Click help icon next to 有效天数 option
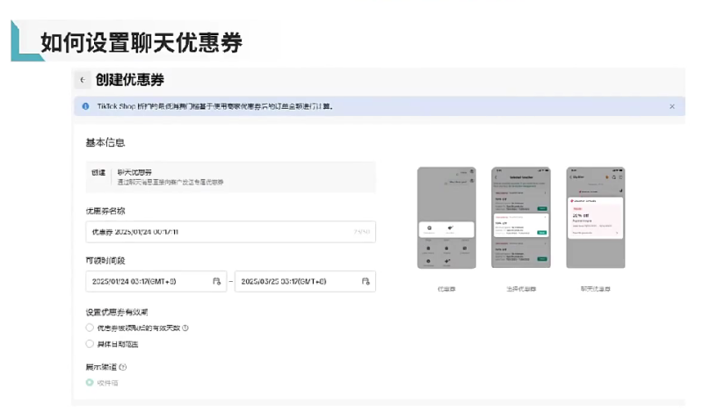This screenshot has width=703, height=411. (185, 328)
